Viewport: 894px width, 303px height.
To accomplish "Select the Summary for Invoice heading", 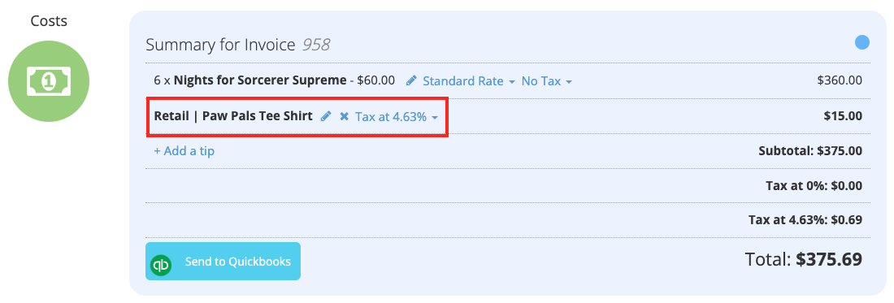I will pos(220,45).
